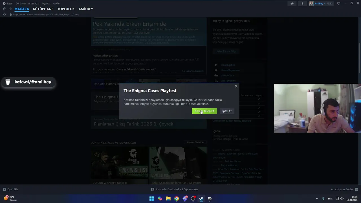Open Copilot from the taskbar
The width and height of the screenshot is (361, 203).
[x=160, y=198]
